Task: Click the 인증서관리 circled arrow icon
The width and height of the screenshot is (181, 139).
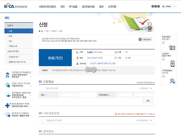Action: [x=163, y=43]
